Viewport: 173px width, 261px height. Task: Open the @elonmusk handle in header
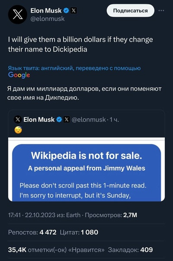coord(47,19)
